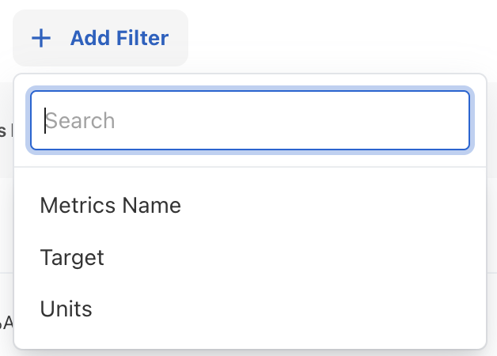Click the Add Filter label text

pyautogui.click(x=120, y=38)
